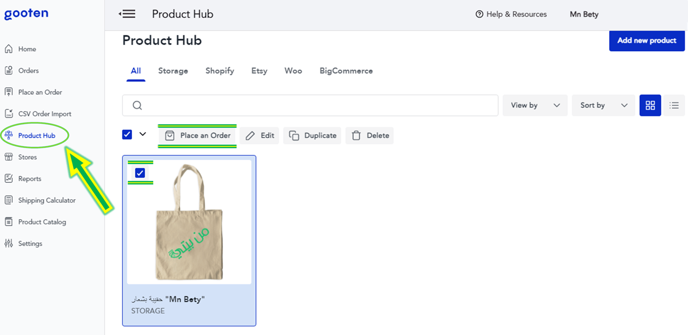Click the search magnifier icon
This screenshot has width=688, height=335.
(x=137, y=105)
